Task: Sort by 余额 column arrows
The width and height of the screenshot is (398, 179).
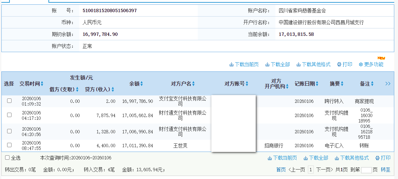Action: (x=142, y=84)
